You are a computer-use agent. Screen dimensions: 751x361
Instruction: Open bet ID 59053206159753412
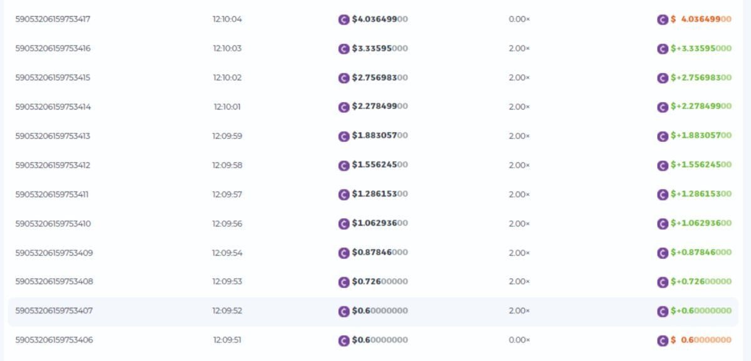[x=53, y=165]
